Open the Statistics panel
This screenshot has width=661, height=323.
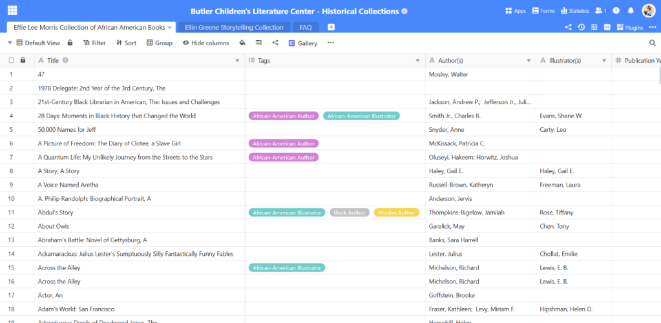click(574, 11)
